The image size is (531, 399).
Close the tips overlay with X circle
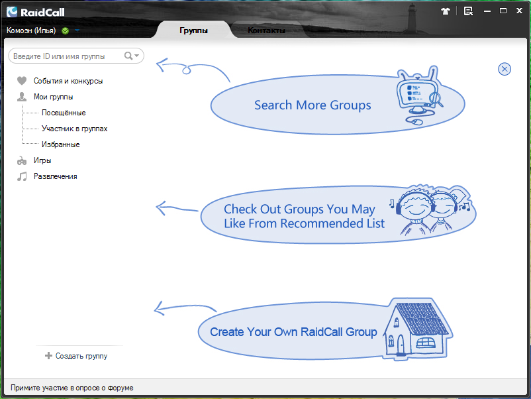[505, 69]
